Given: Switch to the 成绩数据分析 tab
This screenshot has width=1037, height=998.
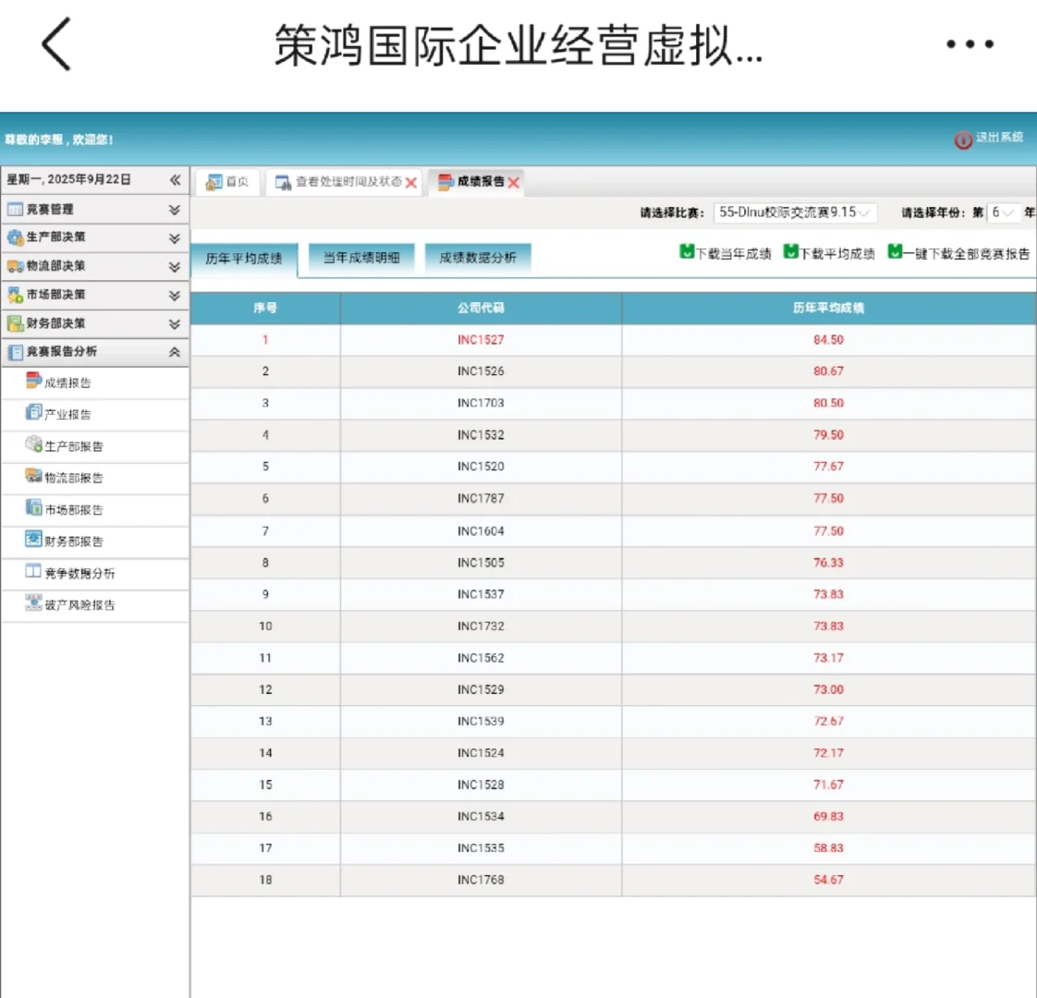Looking at the screenshot, I should click(478, 258).
